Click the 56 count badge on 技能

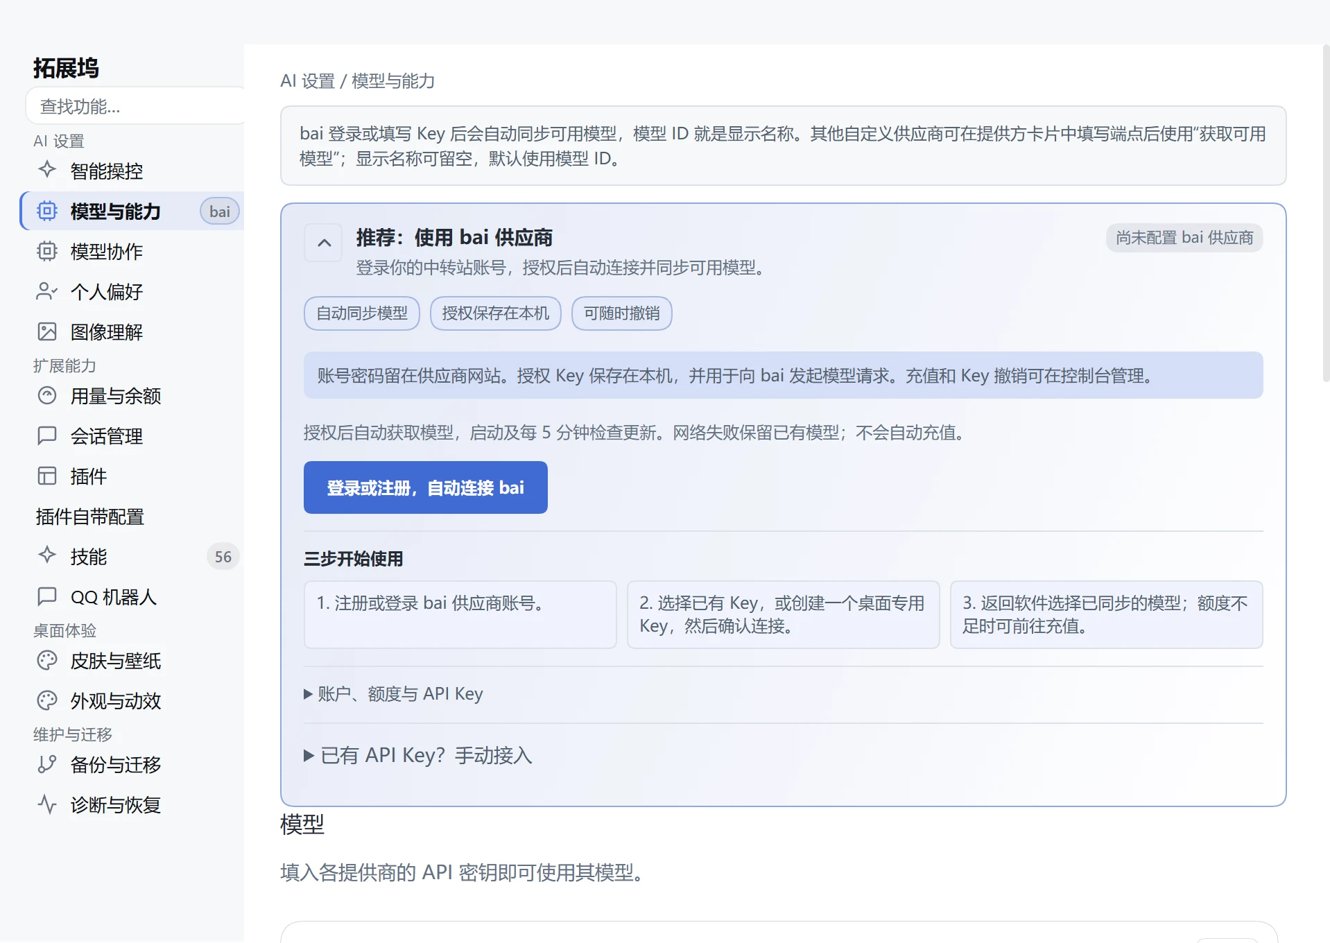(x=223, y=557)
